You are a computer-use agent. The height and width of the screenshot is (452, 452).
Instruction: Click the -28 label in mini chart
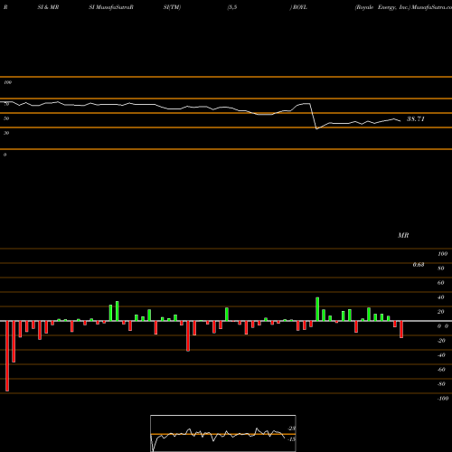[x=292, y=428]
